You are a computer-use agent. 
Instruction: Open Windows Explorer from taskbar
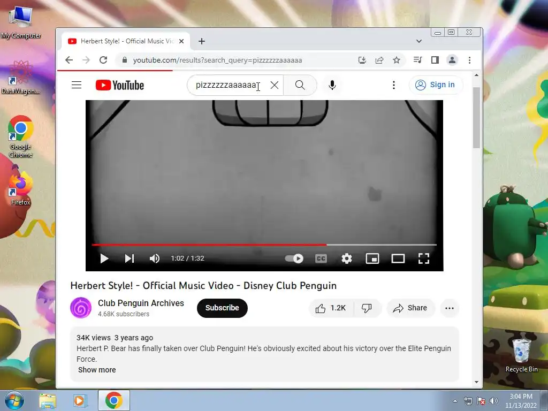48,400
